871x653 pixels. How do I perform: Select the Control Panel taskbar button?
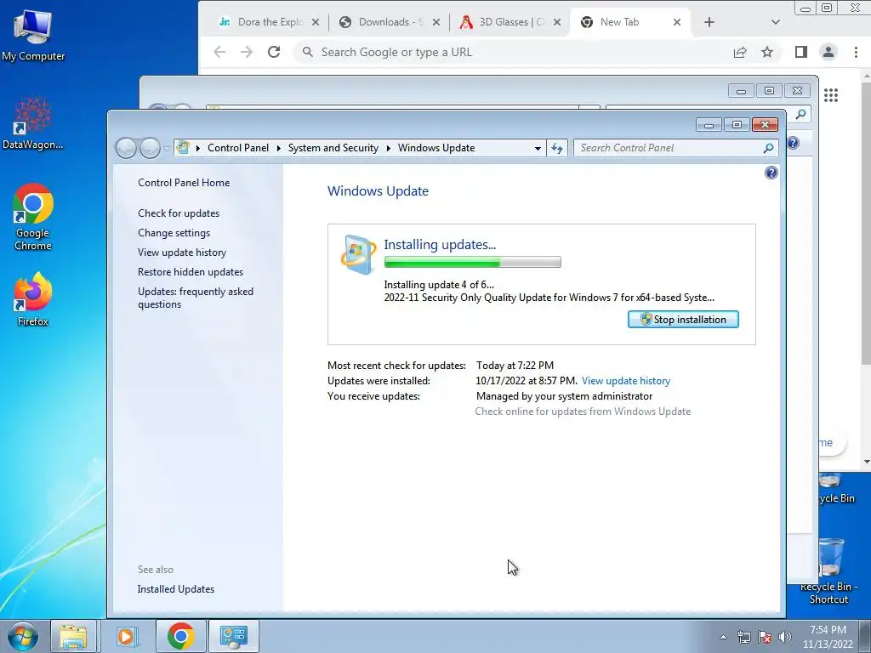(233, 636)
